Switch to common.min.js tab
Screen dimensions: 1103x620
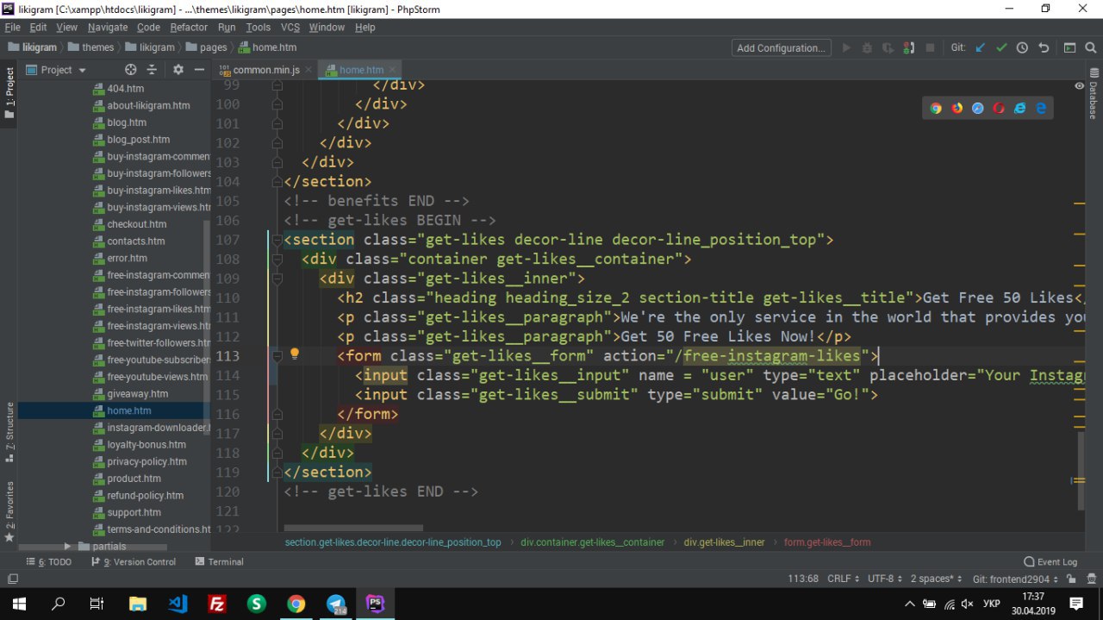tap(265, 70)
